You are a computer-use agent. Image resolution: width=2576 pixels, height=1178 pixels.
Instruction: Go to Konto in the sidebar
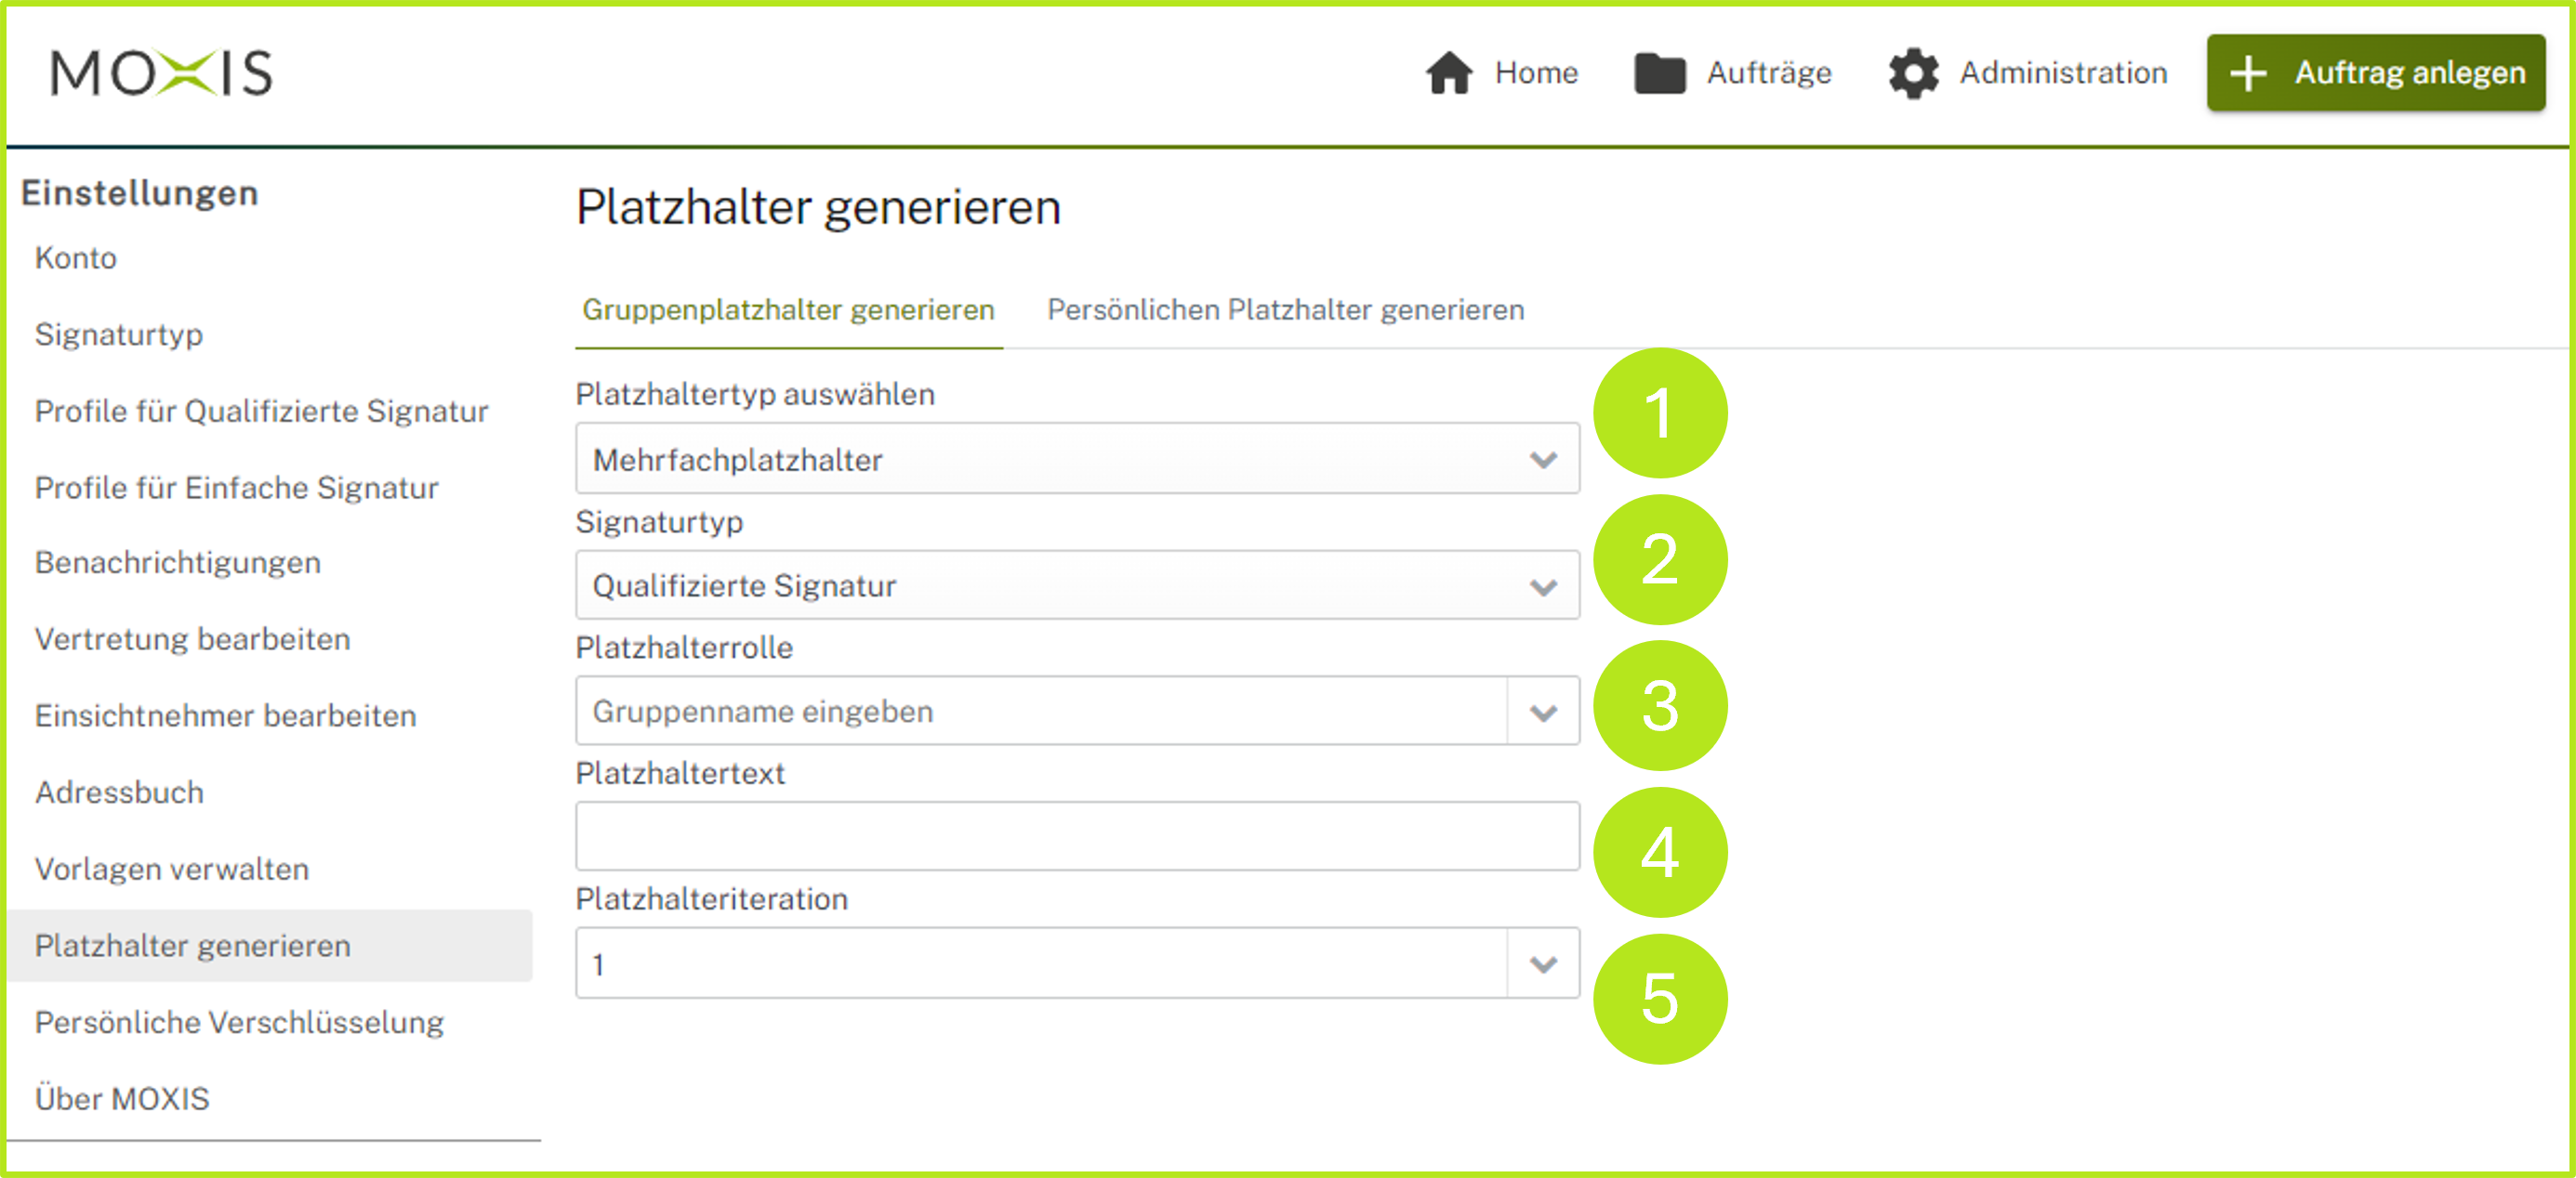point(75,257)
